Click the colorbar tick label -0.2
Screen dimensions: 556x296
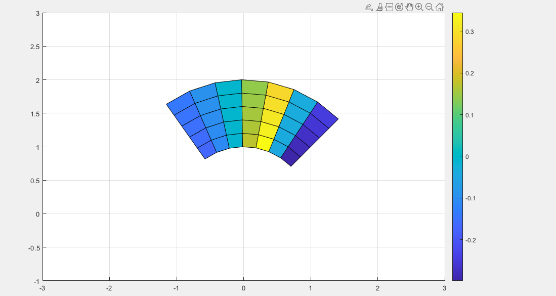(x=470, y=240)
